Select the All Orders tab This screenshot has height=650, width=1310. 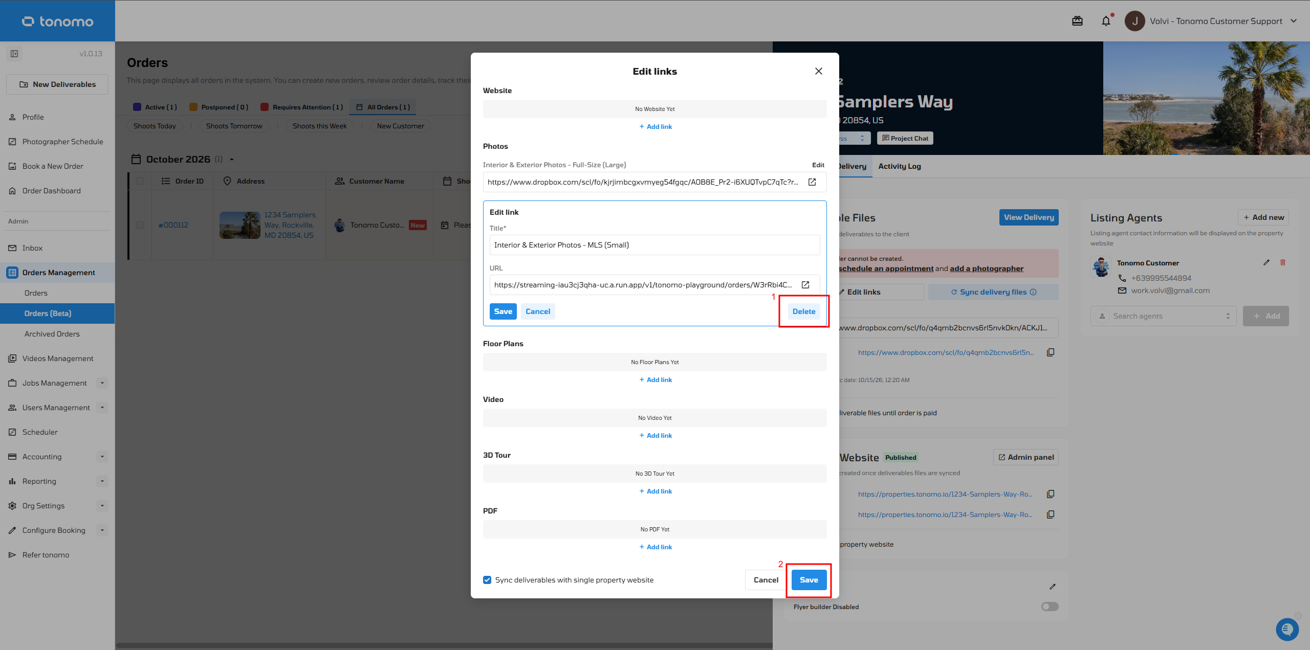click(x=383, y=107)
